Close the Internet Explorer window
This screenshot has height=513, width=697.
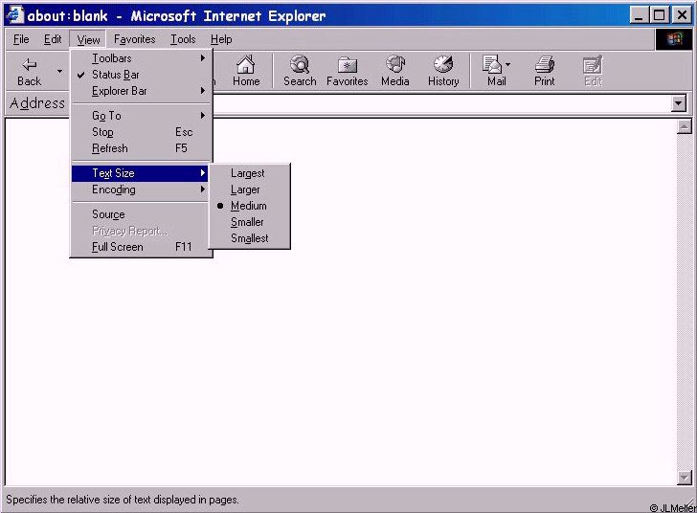click(x=682, y=15)
